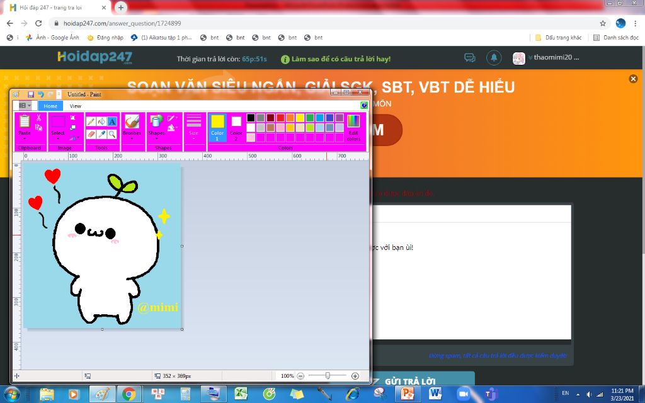Select the Color 2 background button
Image resolution: width=645 pixels, height=403 pixels.
[236, 127]
